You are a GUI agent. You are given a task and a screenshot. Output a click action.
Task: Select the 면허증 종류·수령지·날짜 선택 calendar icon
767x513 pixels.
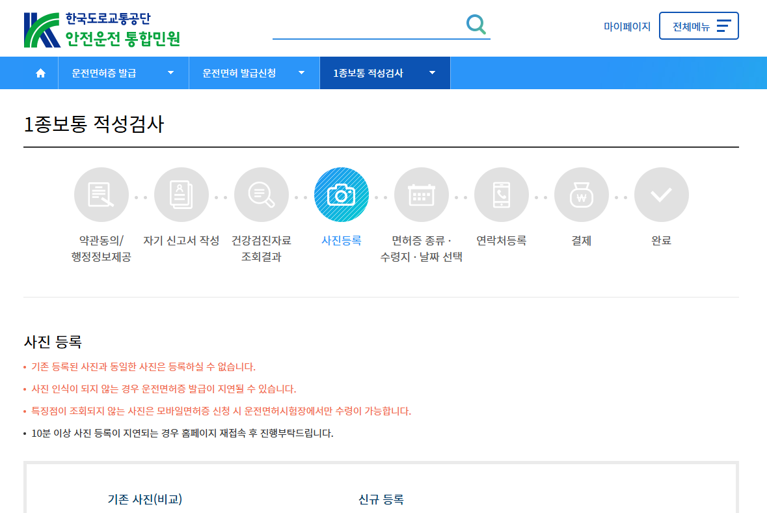422,194
